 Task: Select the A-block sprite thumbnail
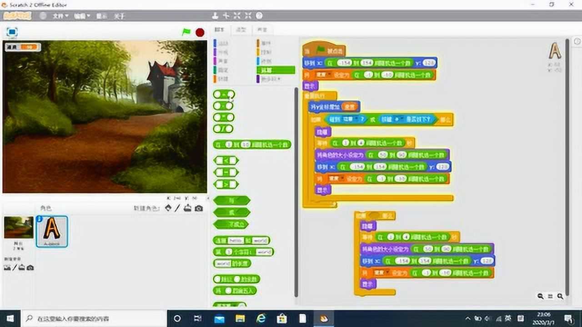52,231
